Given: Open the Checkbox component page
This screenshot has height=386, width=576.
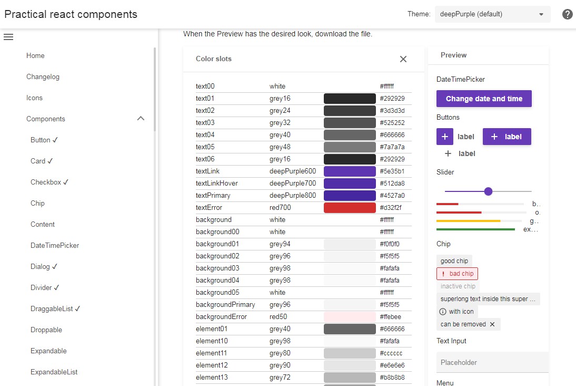Looking at the screenshot, I should click(x=49, y=182).
